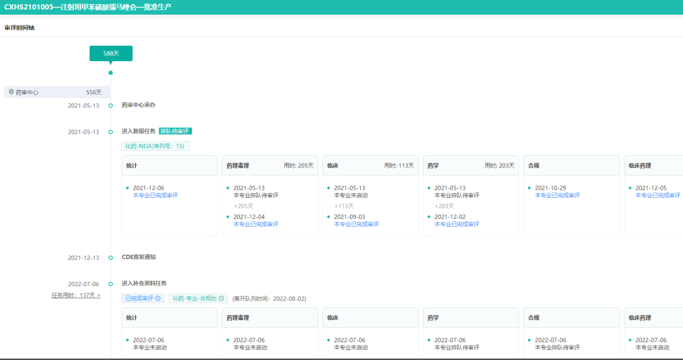Click the 化药-NDA(序列号：15) tag
The width and height of the screenshot is (683, 360).
click(156, 147)
